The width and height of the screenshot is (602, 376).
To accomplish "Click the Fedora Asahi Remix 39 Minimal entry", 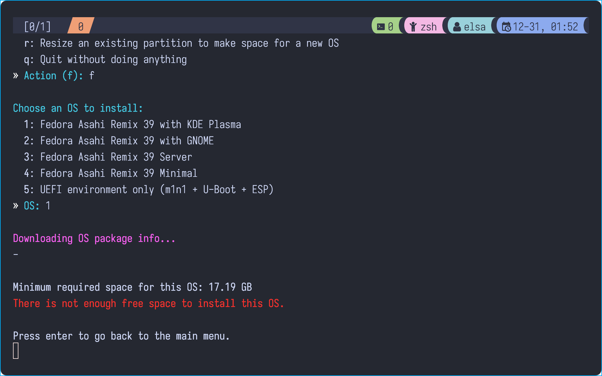I will (119, 173).
